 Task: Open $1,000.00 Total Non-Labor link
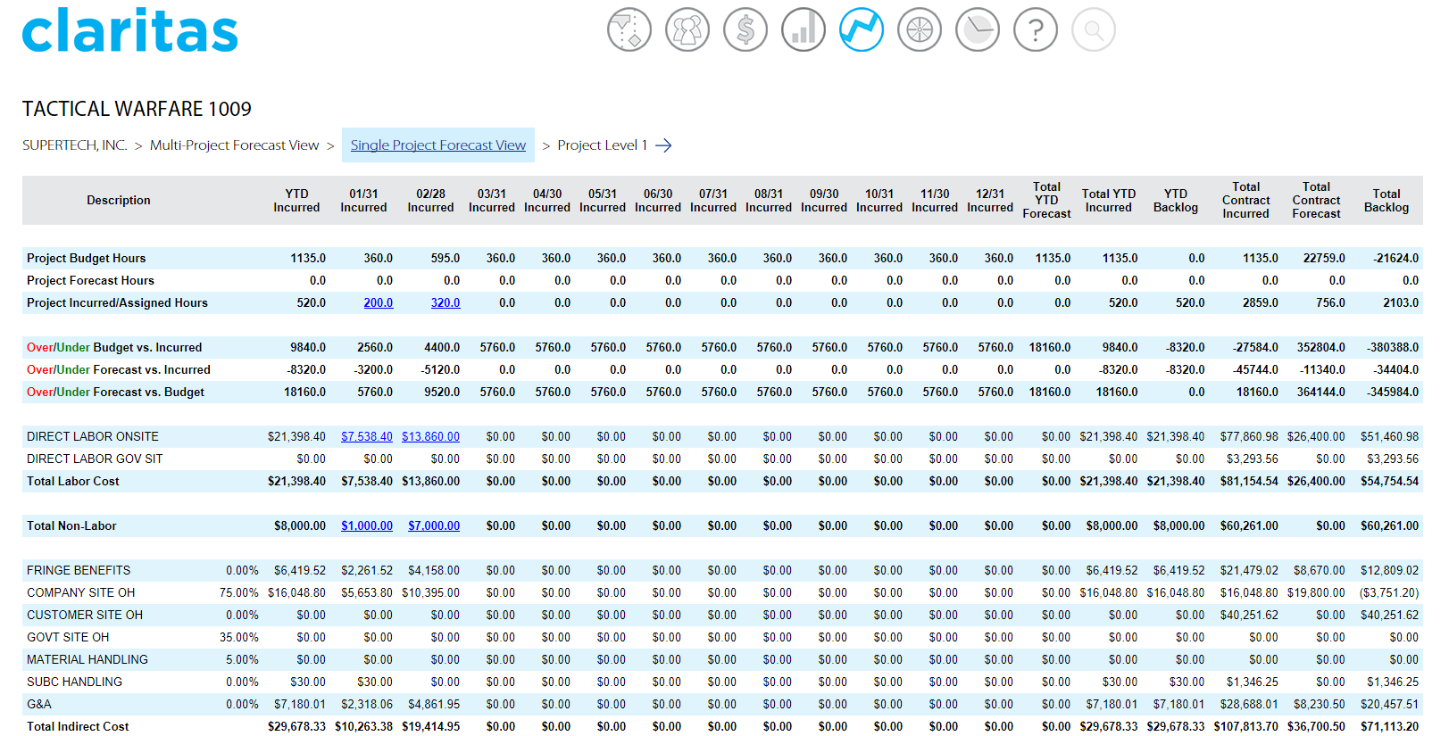click(x=367, y=525)
